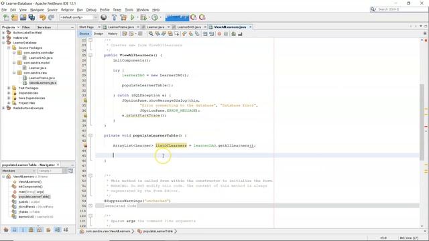Collapse the Source Packages node

tap(9, 48)
